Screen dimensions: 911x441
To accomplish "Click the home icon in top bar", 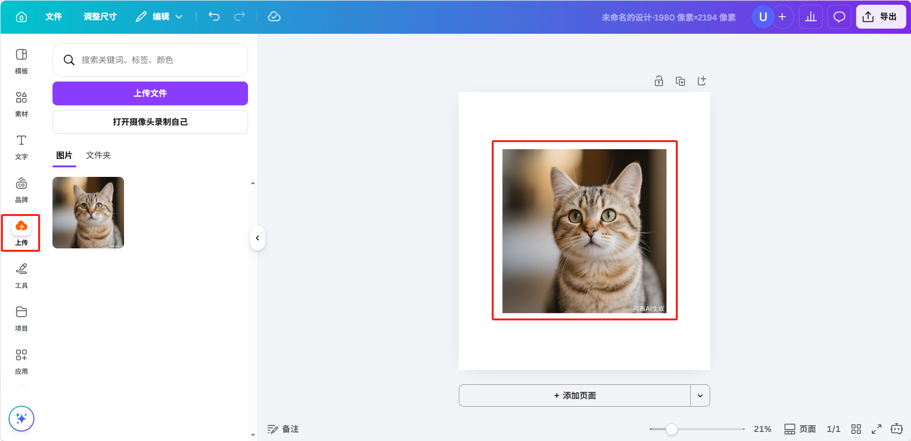I will (x=21, y=17).
